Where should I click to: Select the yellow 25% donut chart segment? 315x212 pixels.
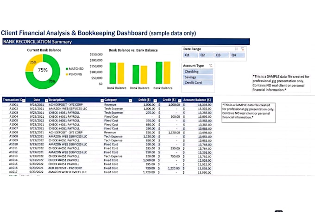coord(33,62)
